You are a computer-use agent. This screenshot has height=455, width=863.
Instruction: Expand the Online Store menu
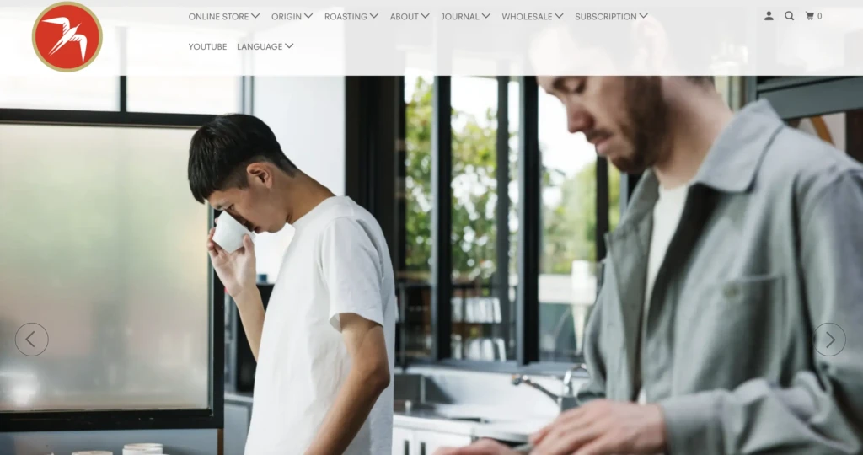(x=224, y=17)
